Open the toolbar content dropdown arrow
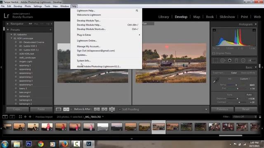 [x=206, y=109]
